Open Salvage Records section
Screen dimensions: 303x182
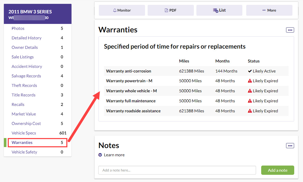(x=26, y=76)
